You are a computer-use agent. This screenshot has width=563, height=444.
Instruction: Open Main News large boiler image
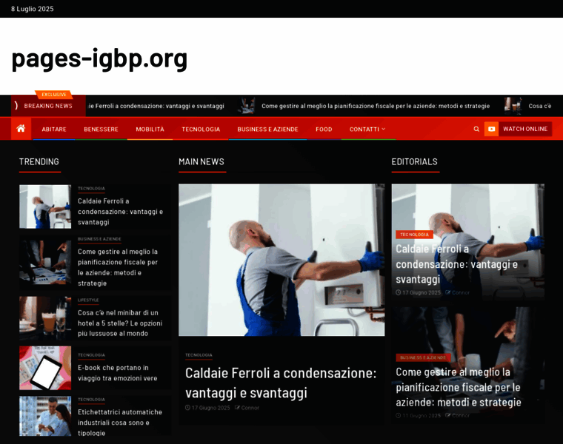(281, 260)
